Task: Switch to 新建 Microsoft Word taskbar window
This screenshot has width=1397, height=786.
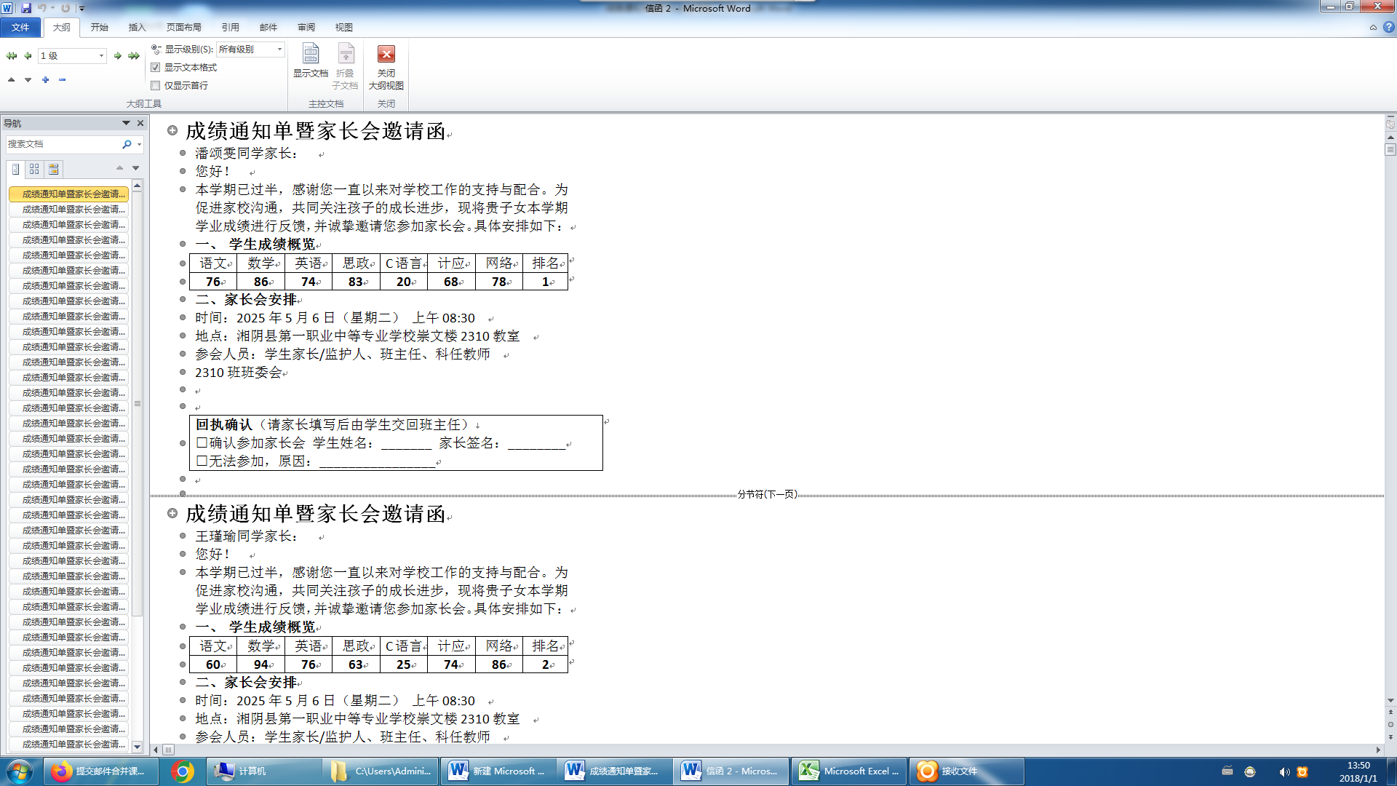Action: tap(498, 771)
